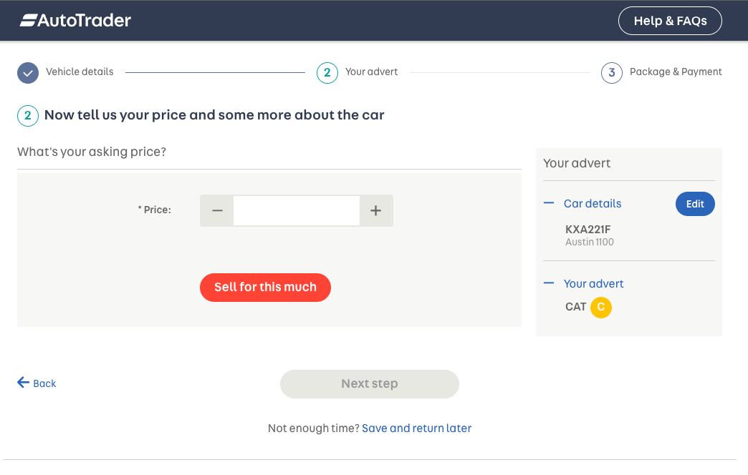
Task: Click the Edit button for car details
Action: tap(694, 204)
